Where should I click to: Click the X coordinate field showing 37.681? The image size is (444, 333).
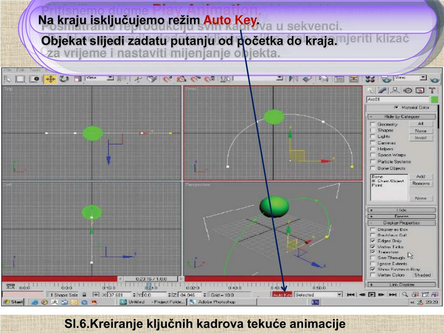tap(119, 295)
